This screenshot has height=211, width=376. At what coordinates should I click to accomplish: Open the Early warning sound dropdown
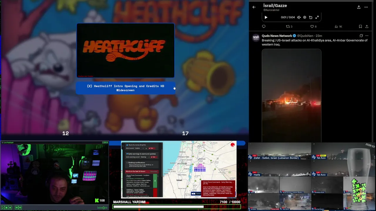click(145, 157)
